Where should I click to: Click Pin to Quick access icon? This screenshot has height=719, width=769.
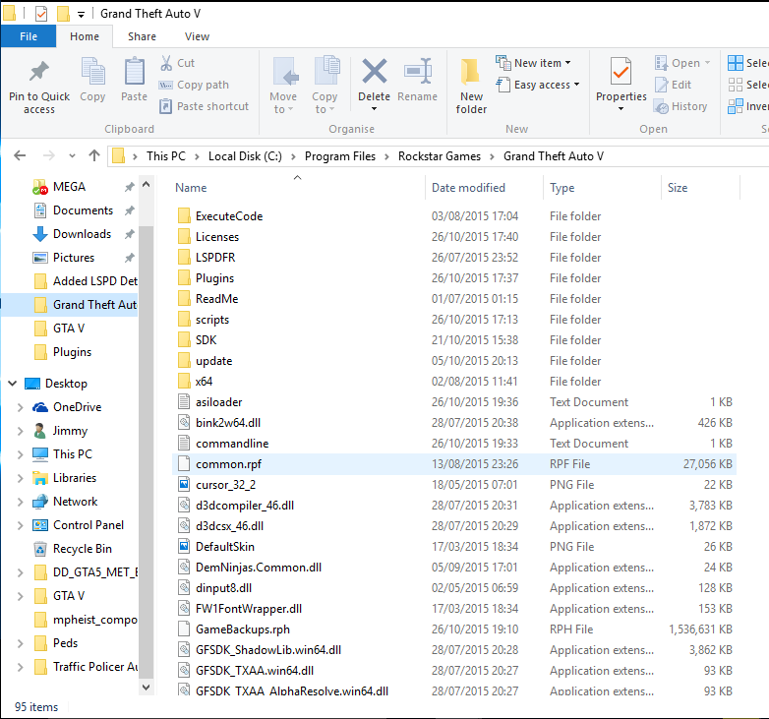click(x=38, y=72)
